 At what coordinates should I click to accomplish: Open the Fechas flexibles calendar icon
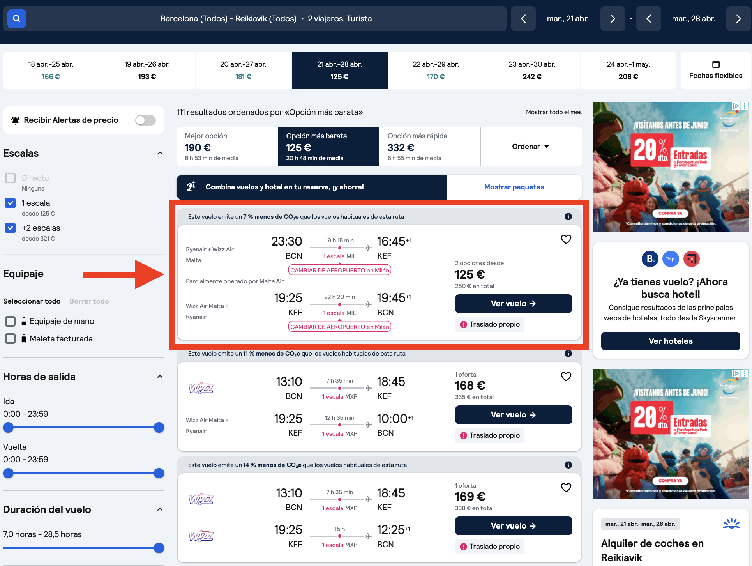click(x=716, y=64)
